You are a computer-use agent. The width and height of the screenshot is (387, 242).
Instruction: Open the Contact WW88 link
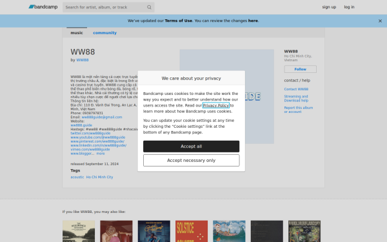click(x=296, y=89)
